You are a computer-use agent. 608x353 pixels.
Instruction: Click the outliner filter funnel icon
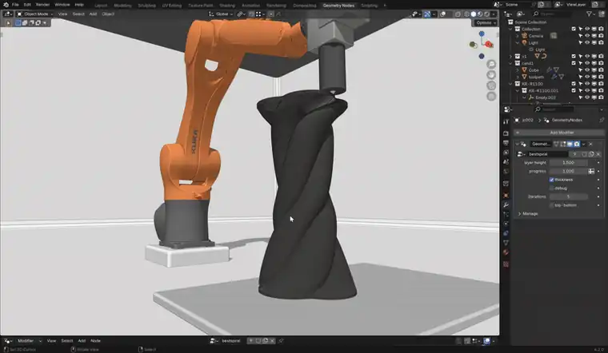coord(589,14)
